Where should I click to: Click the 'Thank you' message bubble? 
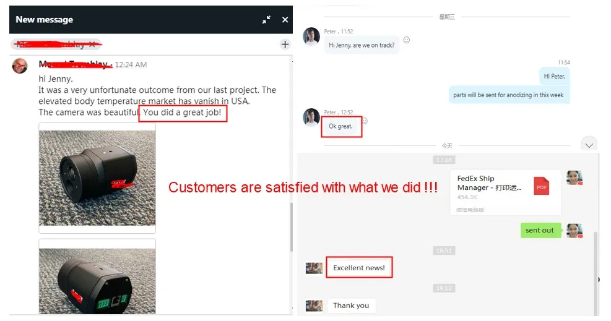[x=351, y=306]
